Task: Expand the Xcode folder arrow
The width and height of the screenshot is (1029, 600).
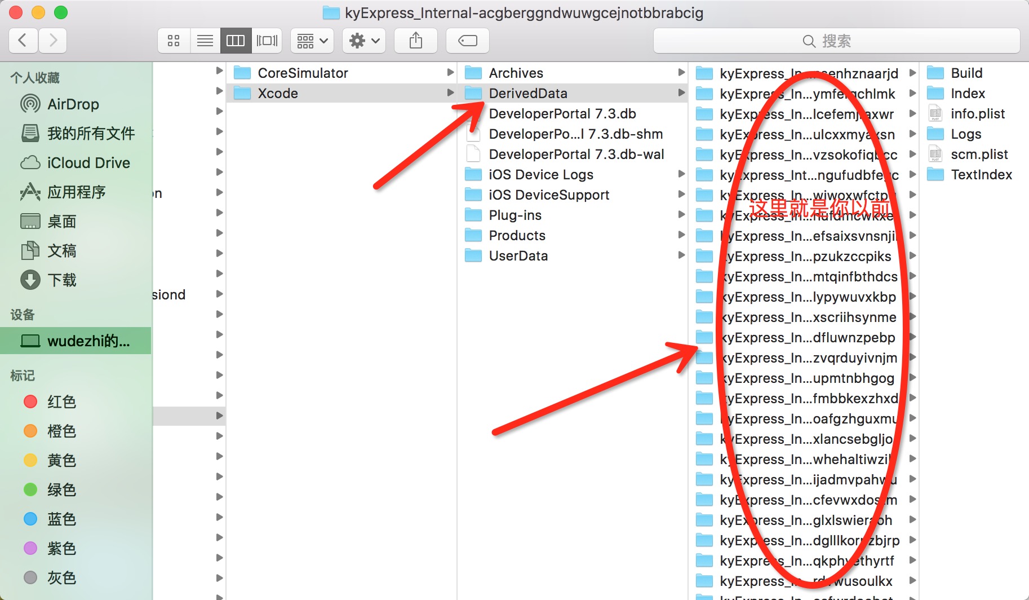Action: [450, 93]
